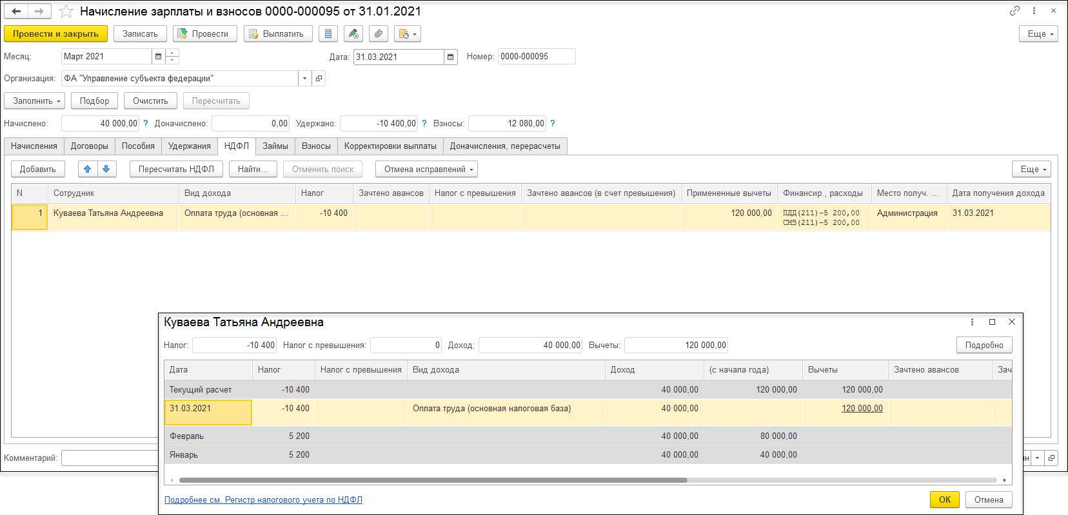Open Доначисления, перерасчеты tab

click(505, 146)
